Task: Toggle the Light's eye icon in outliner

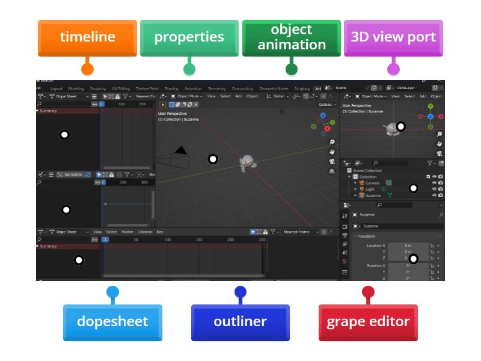Action: click(x=433, y=189)
